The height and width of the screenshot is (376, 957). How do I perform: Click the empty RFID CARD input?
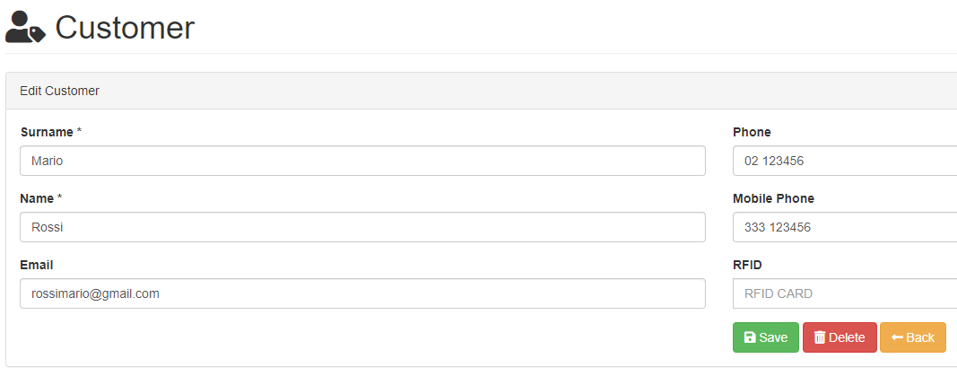pos(845,293)
